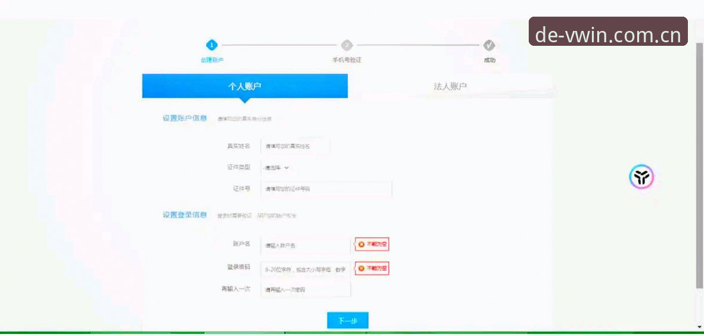Click the 真实姓名 field label
The width and height of the screenshot is (704, 335).
tap(238, 146)
